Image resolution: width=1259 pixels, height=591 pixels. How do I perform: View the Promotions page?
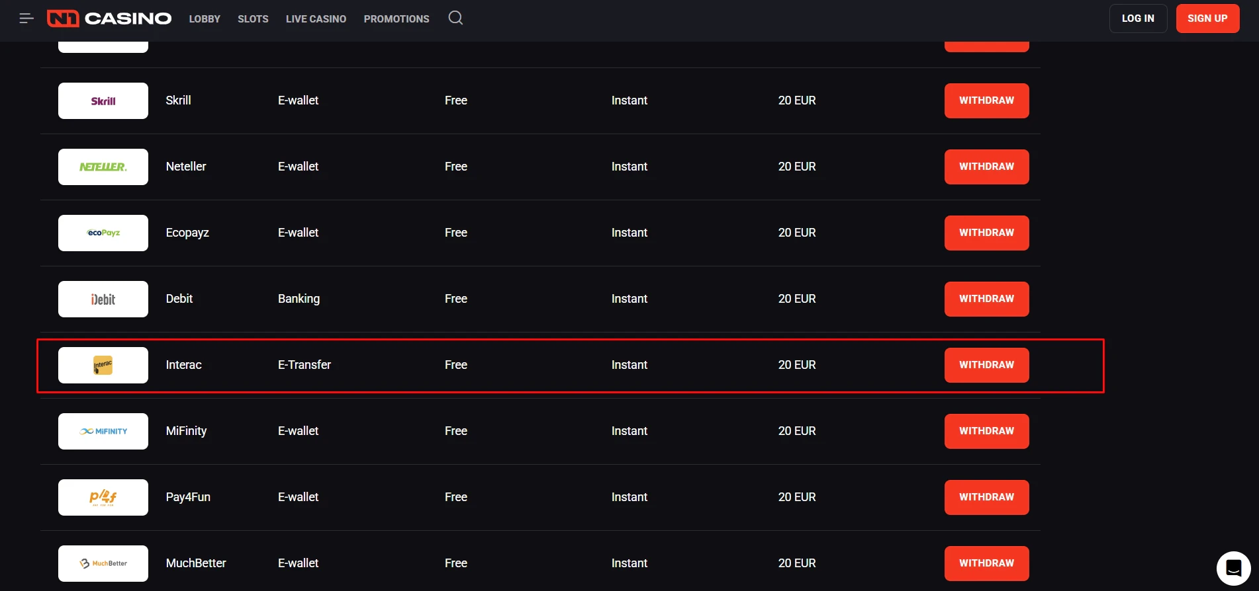click(x=396, y=19)
